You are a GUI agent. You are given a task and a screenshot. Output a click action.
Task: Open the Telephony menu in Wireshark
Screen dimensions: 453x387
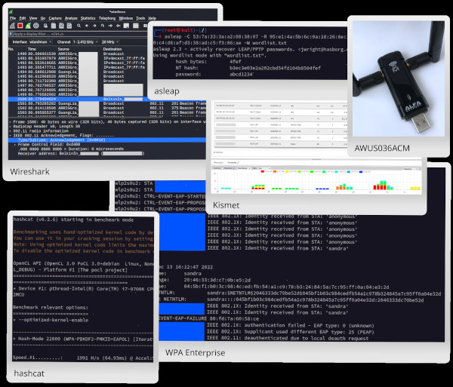click(107, 18)
